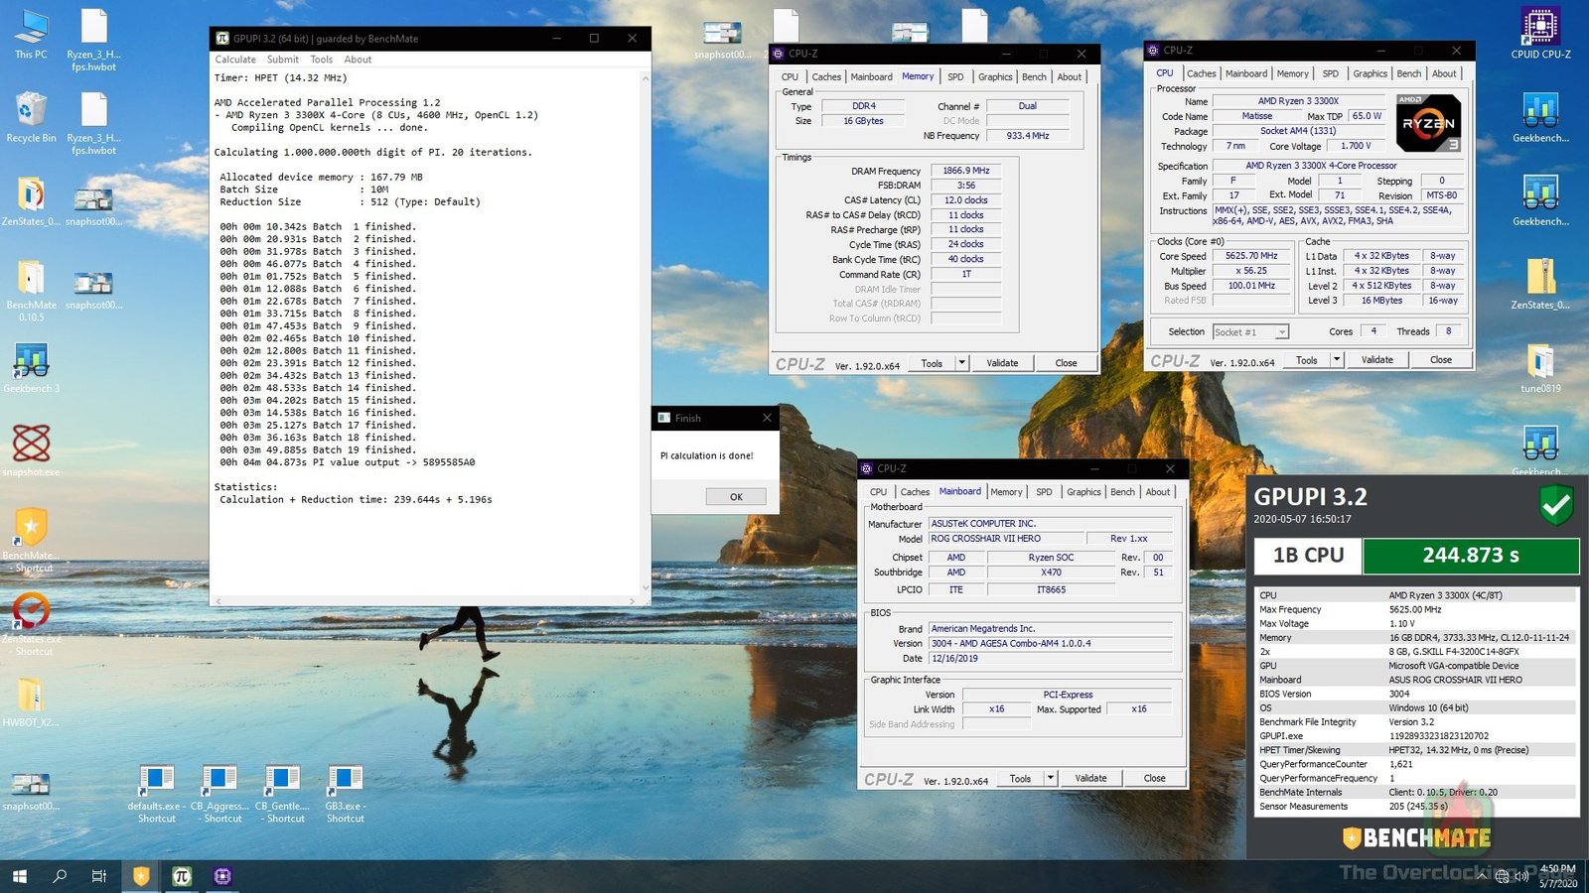
Task: Click the BenchMate shield icon in taskbar
Action: pyautogui.click(x=141, y=876)
